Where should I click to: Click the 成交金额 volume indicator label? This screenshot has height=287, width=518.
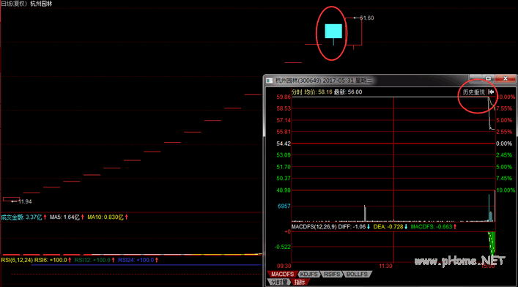tap(12, 217)
